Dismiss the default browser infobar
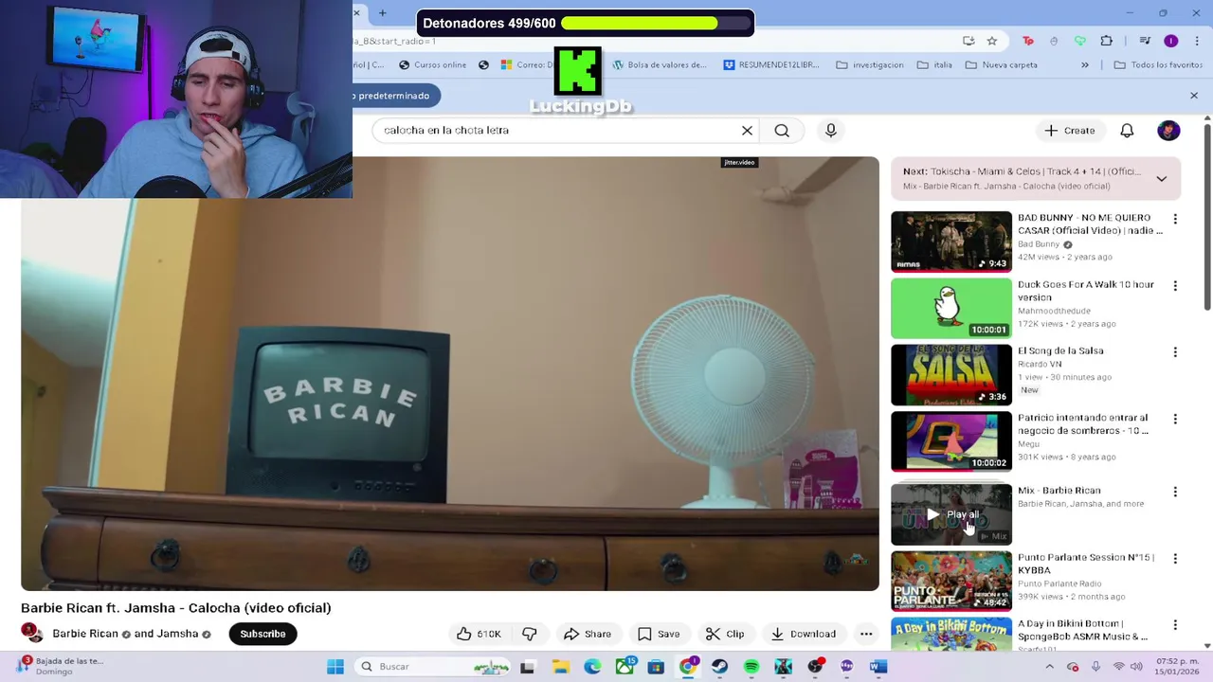 pos(1194,96)
